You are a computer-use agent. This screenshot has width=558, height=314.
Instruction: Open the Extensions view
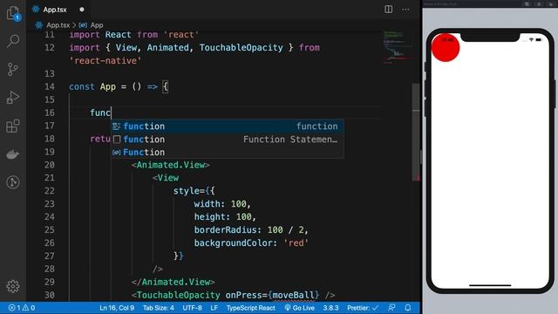point(13,126)
